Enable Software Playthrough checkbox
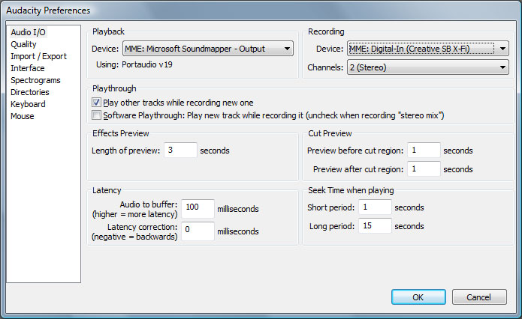 click(x=96, y=115)
